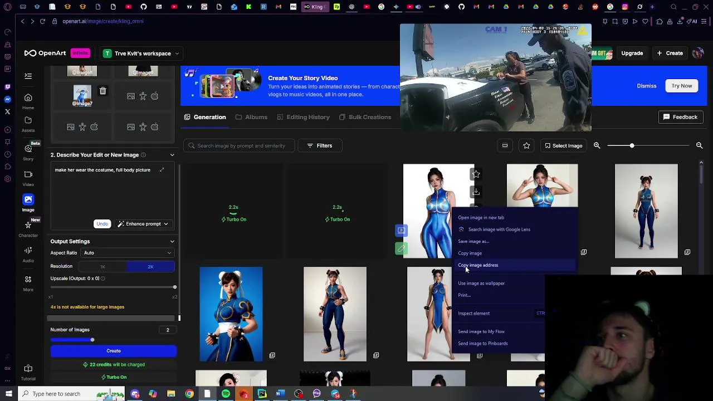
Task: Open the Trve Kvlt's workspace dropdown
Action: pos(141,53)
